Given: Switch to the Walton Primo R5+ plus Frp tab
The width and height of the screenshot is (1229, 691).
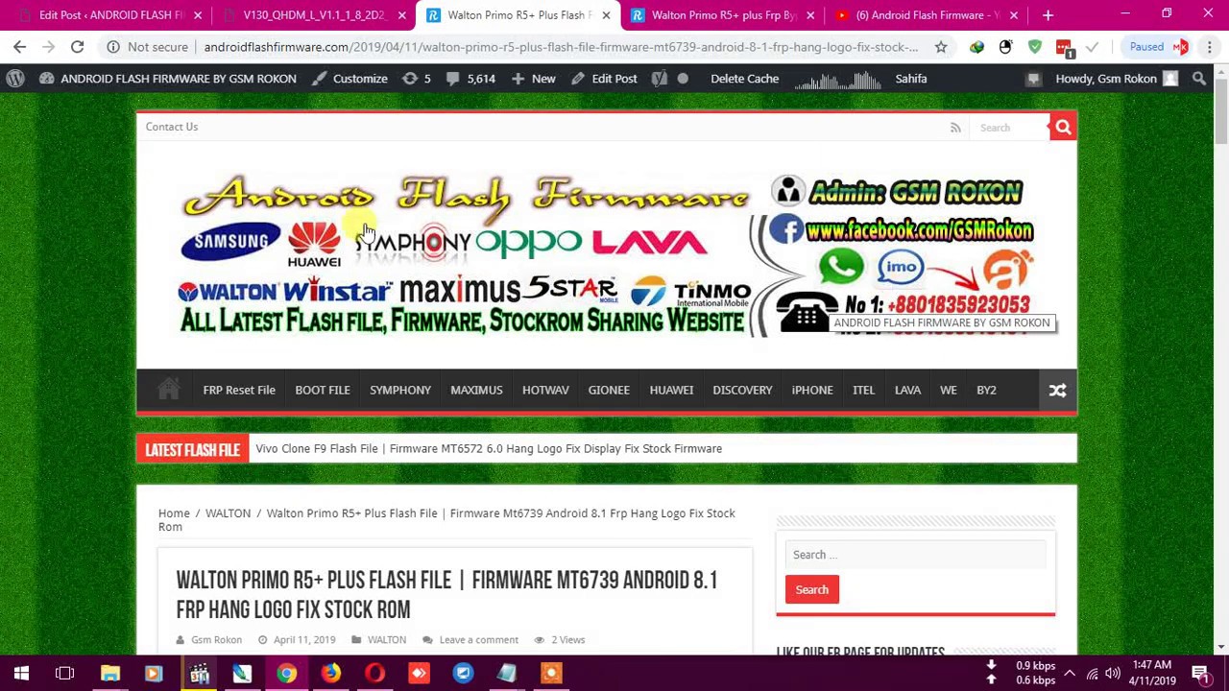Looking at the screenshot, I should click(x=724, y=15).
